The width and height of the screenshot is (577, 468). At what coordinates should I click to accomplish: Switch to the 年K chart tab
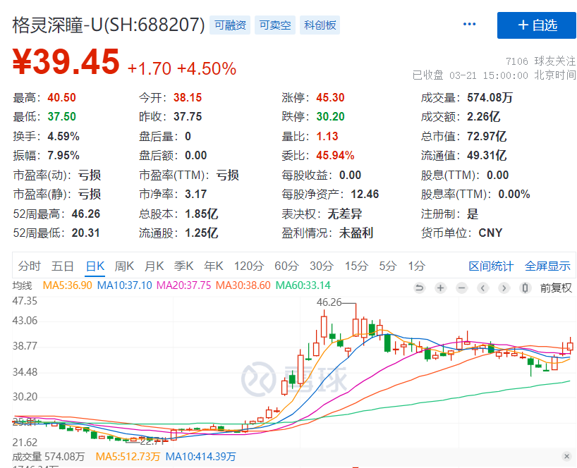point(214,266)
